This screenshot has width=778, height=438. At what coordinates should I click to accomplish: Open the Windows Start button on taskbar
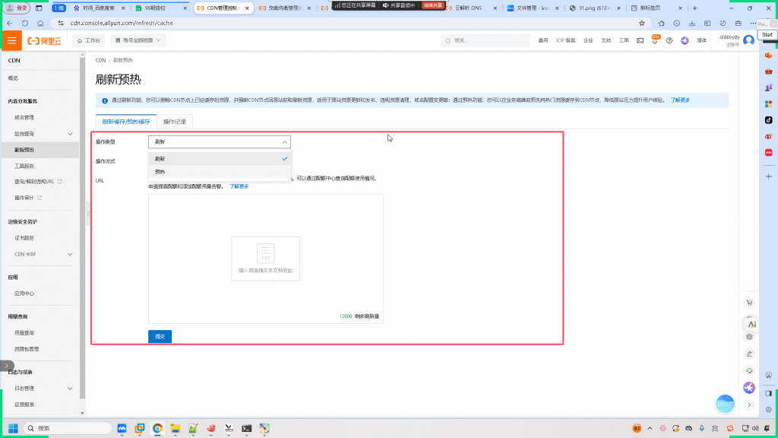tap(11, 428)
